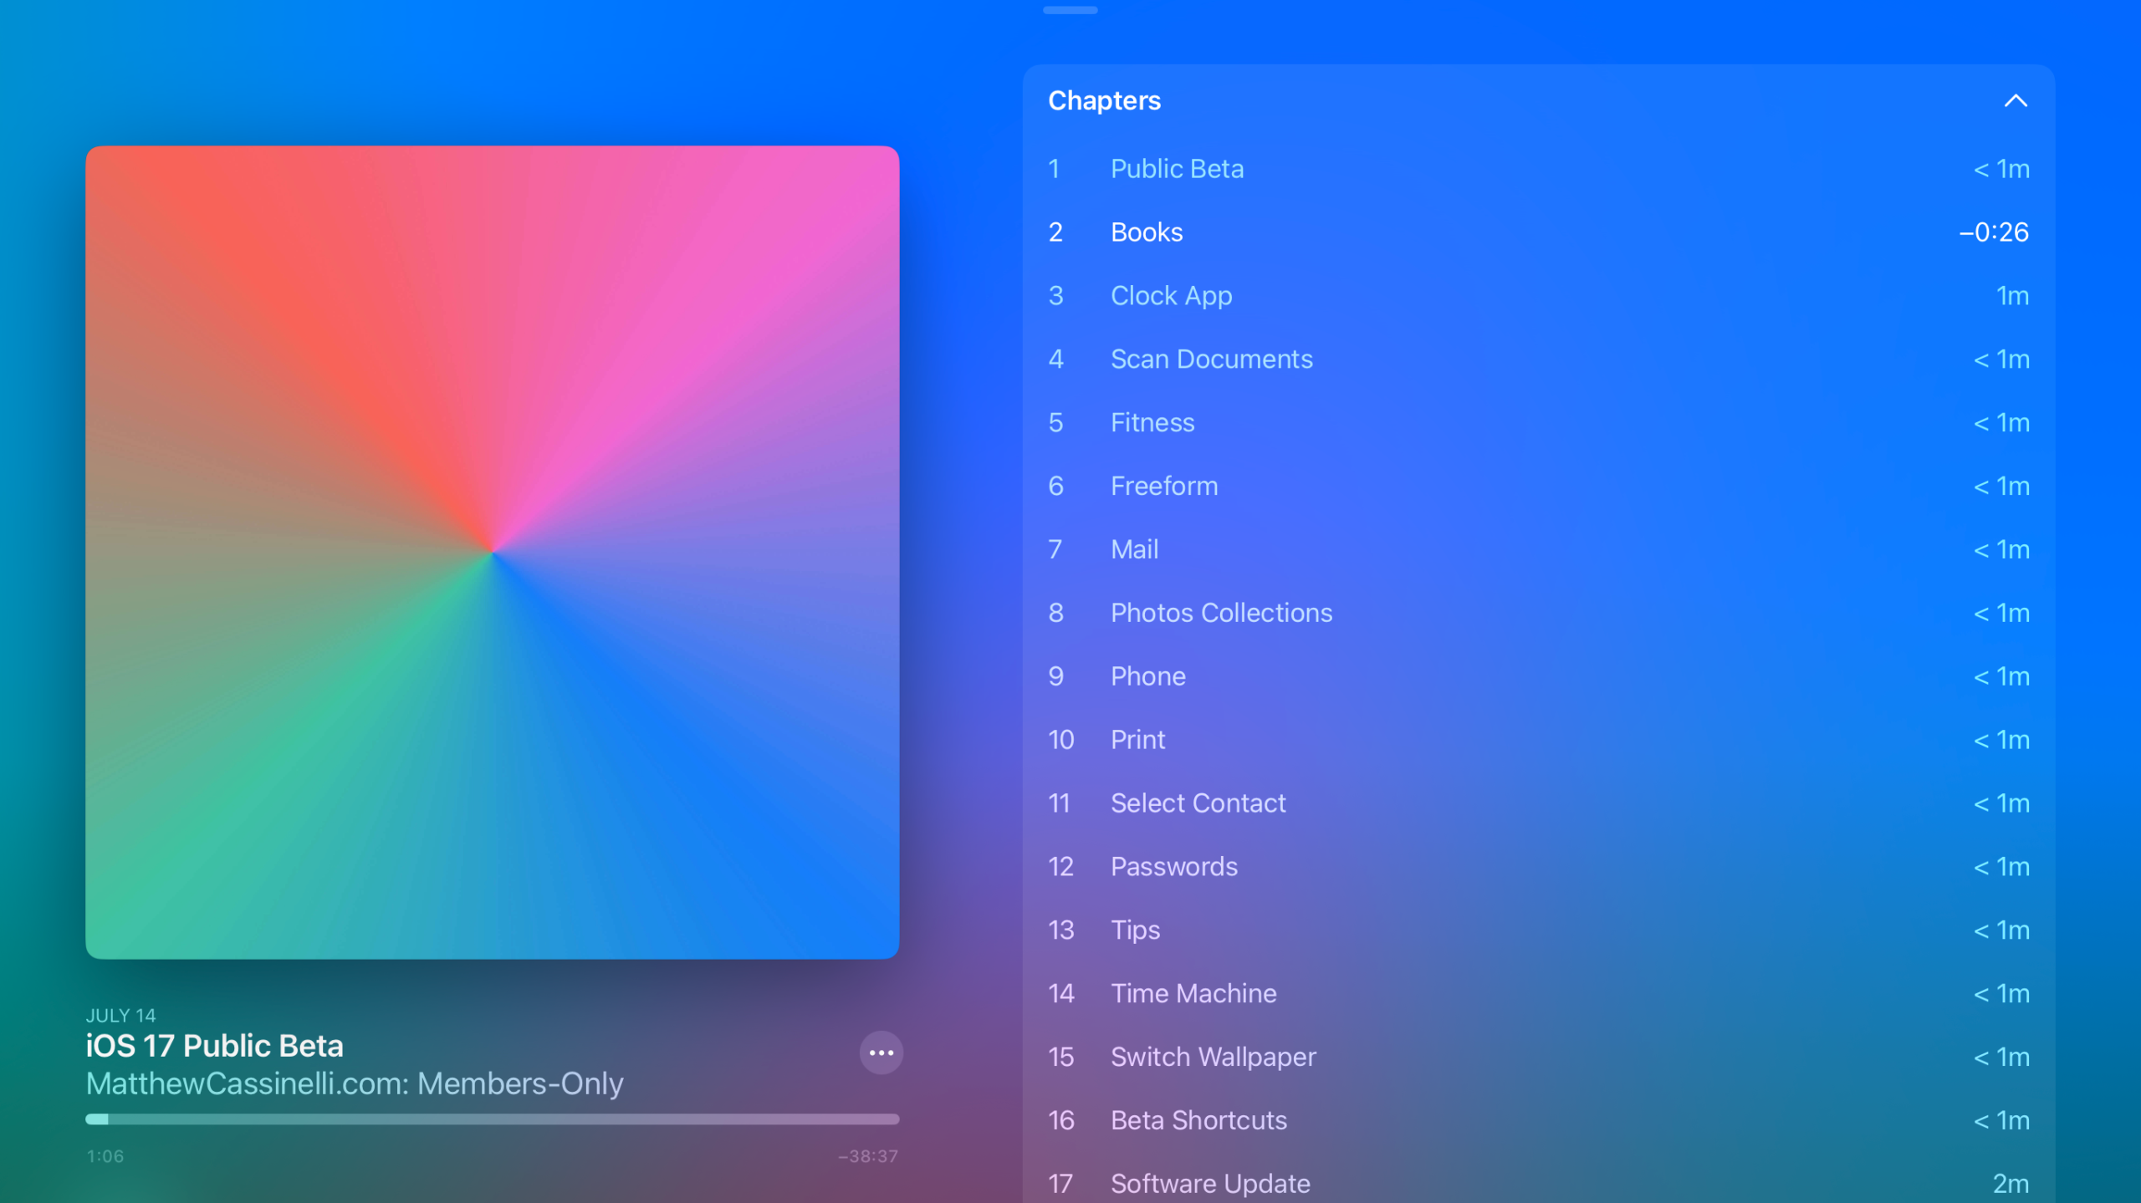Viewport: 2141px width, 1203px height.
Task: Jump to chapter 1 Public Beta
Action: pyautogui.click(x=1538, y=169)
